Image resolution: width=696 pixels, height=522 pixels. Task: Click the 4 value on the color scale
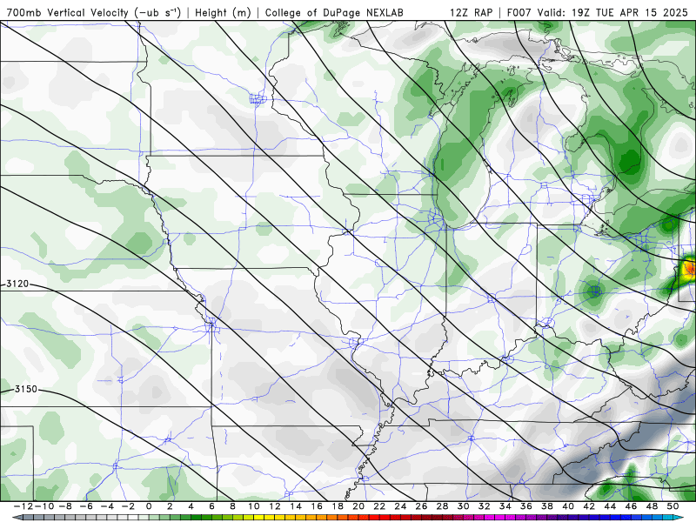tap(191, 506)
